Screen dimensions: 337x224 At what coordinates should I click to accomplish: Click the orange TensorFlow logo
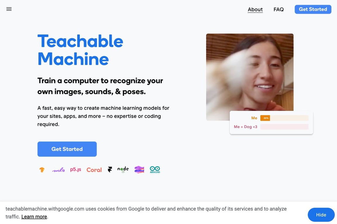pos(42,169)
